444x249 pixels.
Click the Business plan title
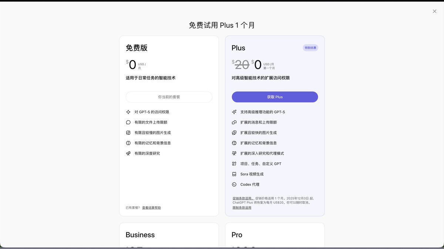point(140,235)
